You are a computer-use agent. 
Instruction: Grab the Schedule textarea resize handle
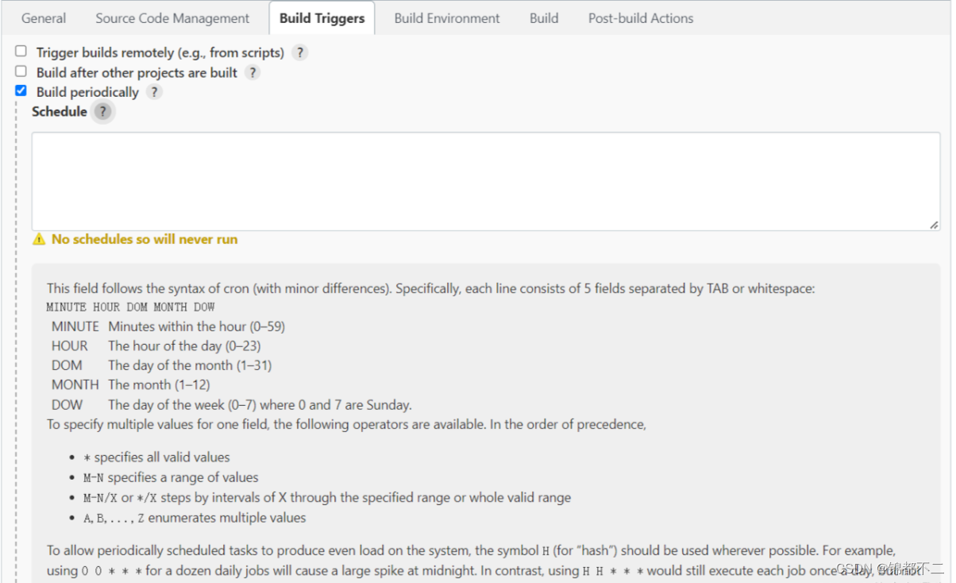click(x=934, y=225)
